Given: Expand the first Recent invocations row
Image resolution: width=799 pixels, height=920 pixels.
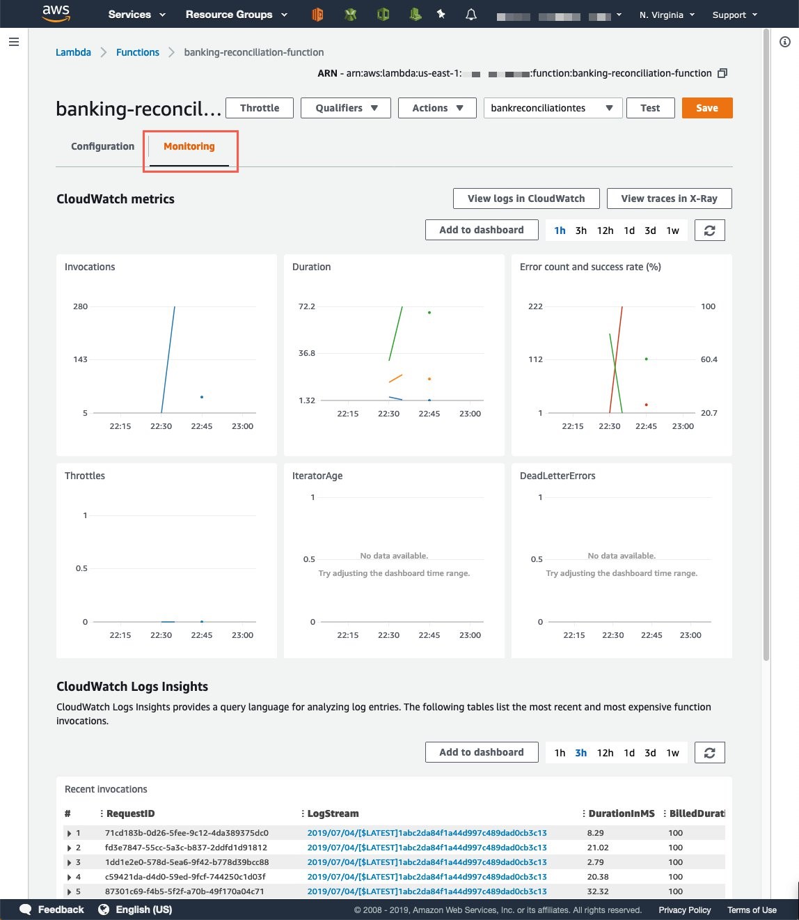Looking at the screenshot, I should pyautogui.click(x=69, y=833).
